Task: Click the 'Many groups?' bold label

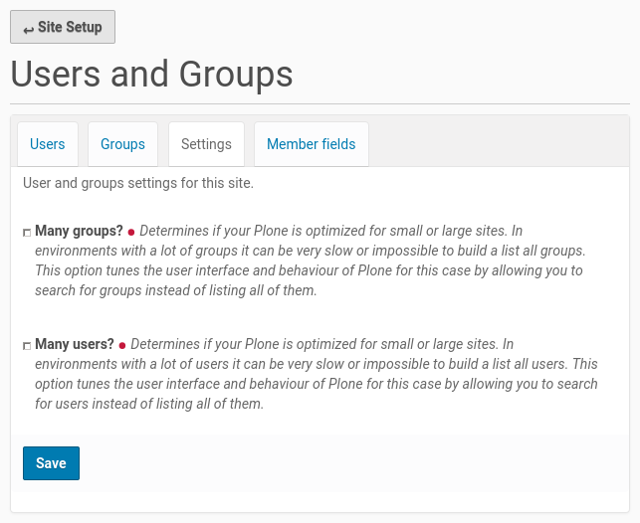Action: pos(79,231)
